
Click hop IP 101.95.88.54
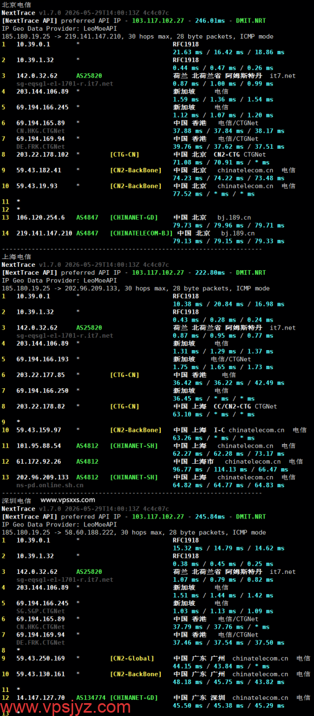pyautogui.click(x=39, y=446)
